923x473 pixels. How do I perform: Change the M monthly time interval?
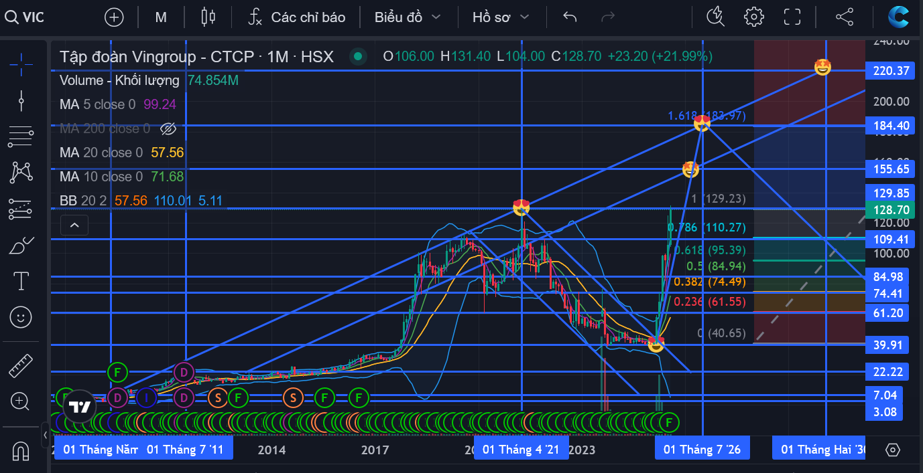point(161,17)
